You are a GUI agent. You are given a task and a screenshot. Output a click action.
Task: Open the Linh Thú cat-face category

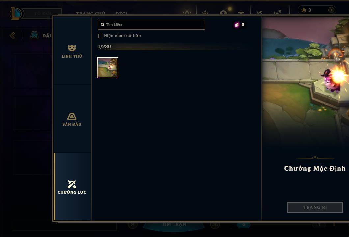click(x=72, y=51)
